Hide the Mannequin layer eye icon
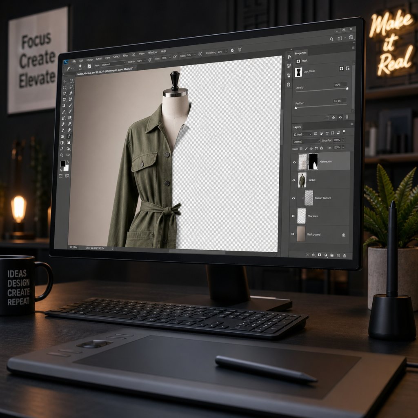 (x=294, y=162)
